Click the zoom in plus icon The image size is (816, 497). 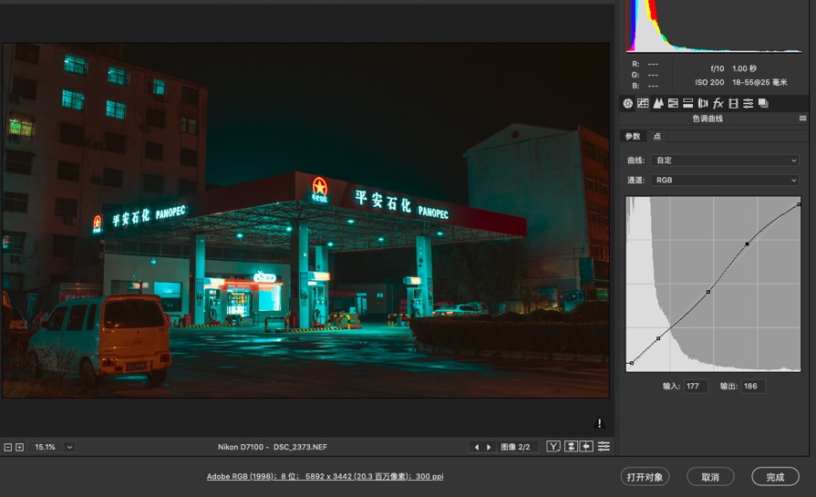[x=19, y=447]
